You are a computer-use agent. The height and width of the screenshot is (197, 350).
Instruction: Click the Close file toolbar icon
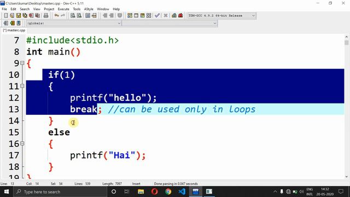coord(31,15)
